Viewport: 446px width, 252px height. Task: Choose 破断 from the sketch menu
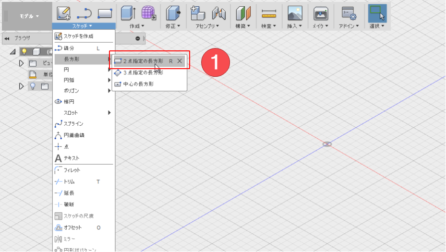coord(84,204)
